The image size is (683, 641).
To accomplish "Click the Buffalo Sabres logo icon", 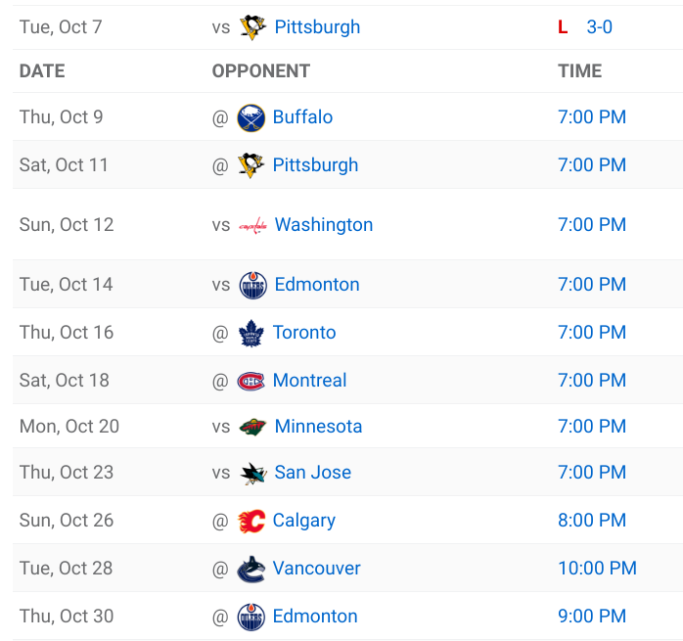I will click(x=251, y=118).
